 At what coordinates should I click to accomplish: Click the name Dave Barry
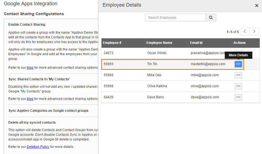156,97
